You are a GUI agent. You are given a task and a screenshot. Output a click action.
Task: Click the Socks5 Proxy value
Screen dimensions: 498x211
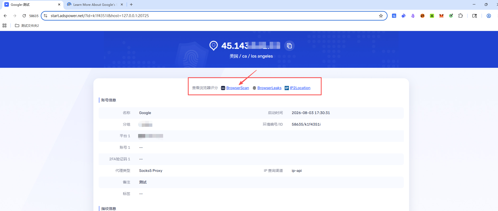[151, 171]
